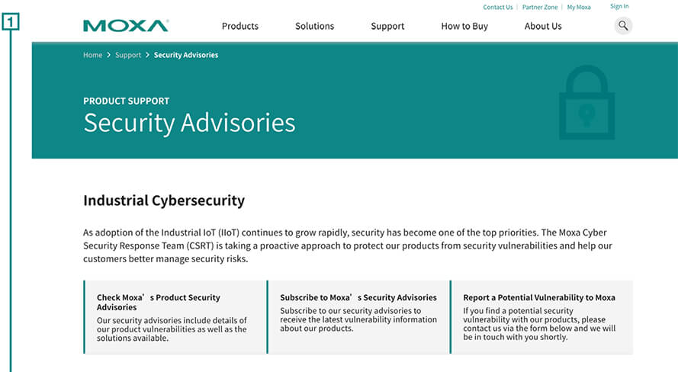Click chevron after Support breadcrumb

[x=147, y=55]
